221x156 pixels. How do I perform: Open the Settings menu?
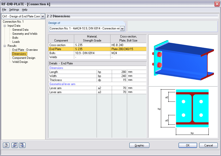click(x=14, y=10)
